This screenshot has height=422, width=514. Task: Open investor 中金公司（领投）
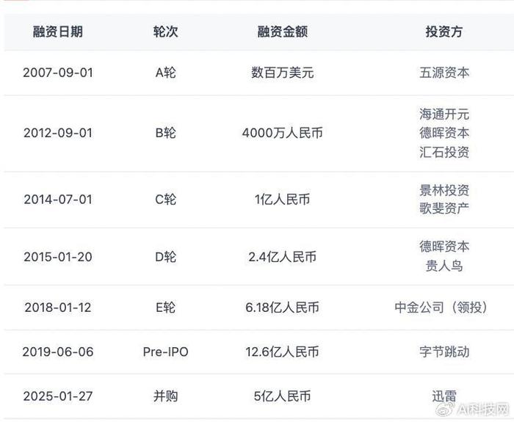tap(441, 308)
